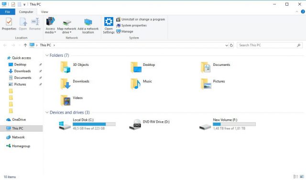
Task: Click New Volume F: usage bar
Action: coord(234,124)
